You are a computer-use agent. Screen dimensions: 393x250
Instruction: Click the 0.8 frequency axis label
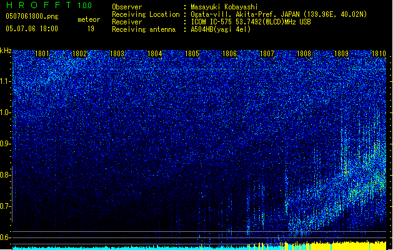pos(6,175)
